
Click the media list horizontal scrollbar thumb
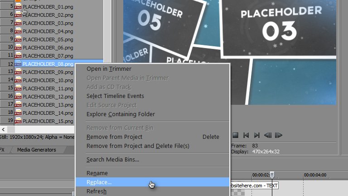(x=11, y=129)
